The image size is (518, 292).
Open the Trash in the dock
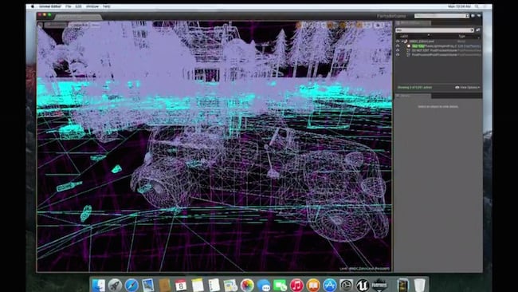[419, 285]
